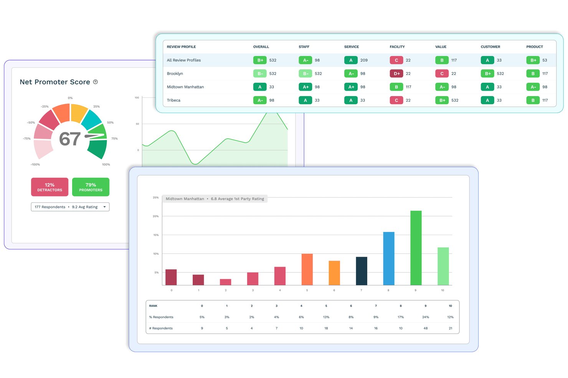Click the B Facility badge for Midtown Manhattan
Screen dimensions: 568x378
coord(396,87)
